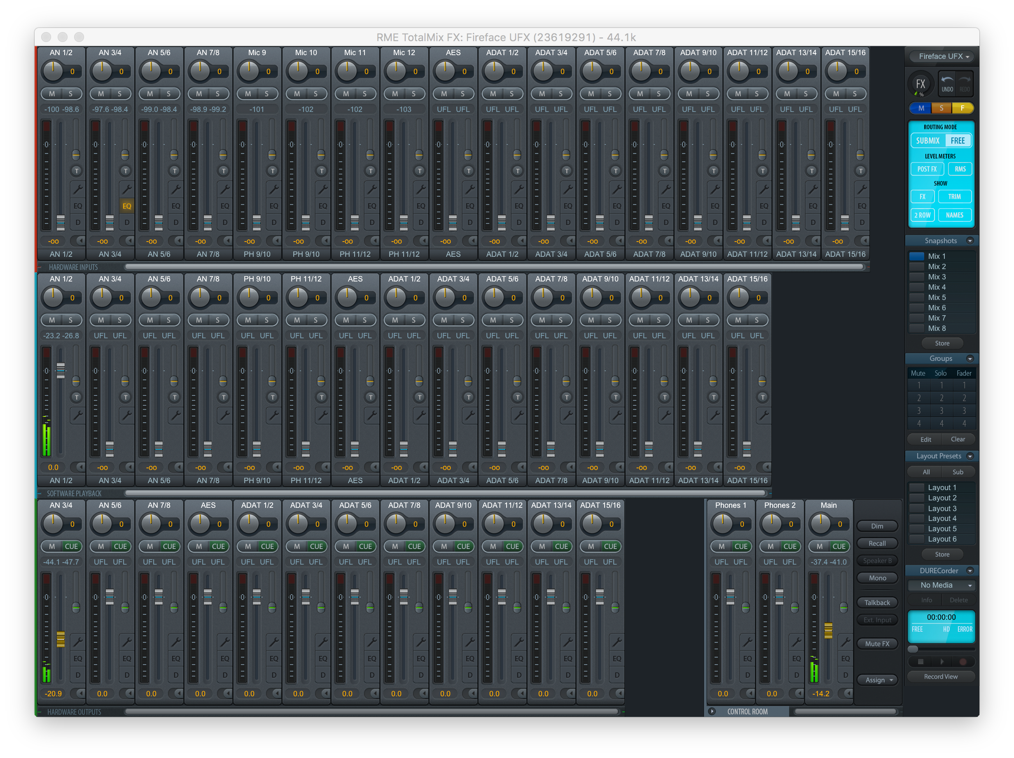This screenshot has width=1014, height=758.
Task: Click the REDO arrow button
Action: [965, 84]
